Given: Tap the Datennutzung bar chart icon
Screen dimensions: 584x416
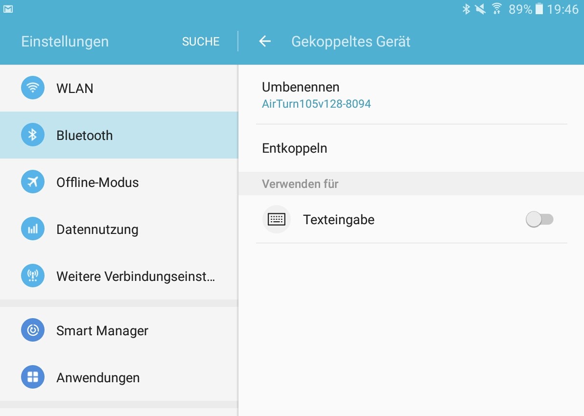Looking at the screenshot, I should [x=33, y=229].
